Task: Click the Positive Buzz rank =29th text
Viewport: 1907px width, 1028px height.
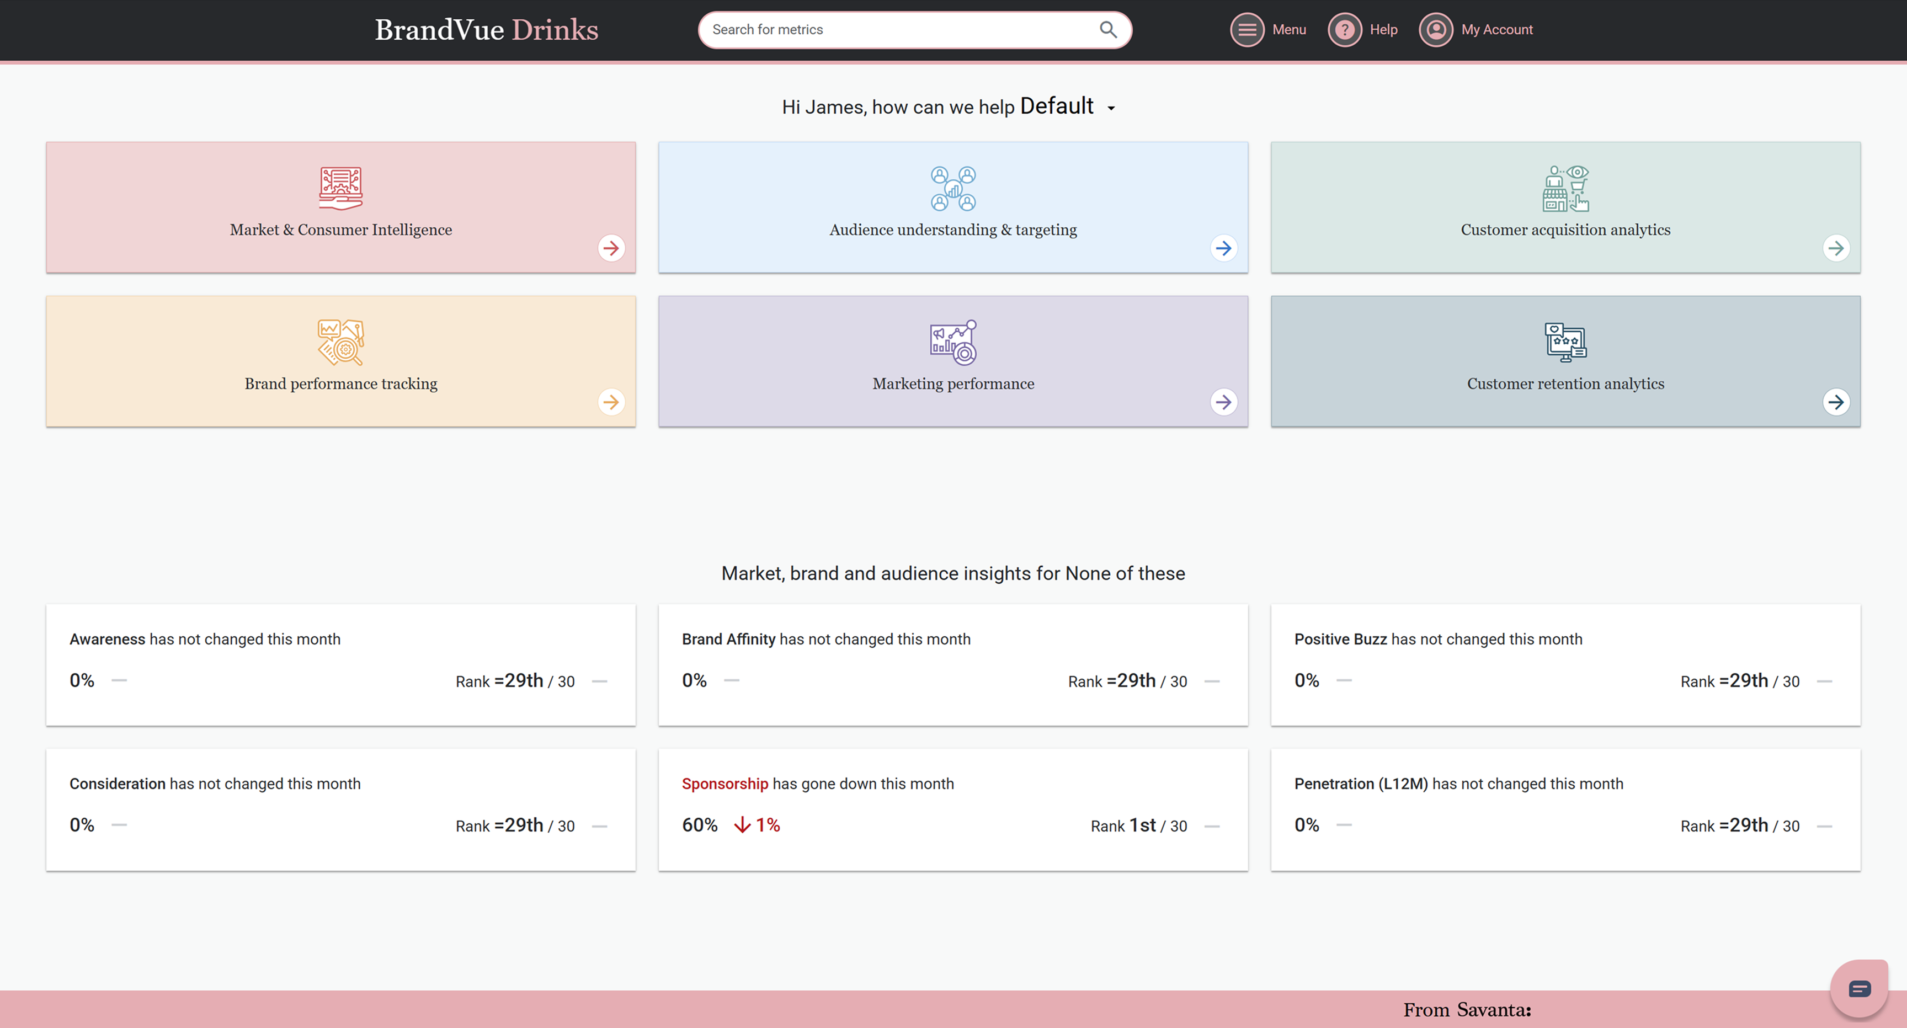Action: tap(1740, 681)
